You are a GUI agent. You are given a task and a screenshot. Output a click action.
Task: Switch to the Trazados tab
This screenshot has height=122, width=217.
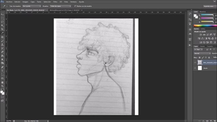click(x=210, y=46)
